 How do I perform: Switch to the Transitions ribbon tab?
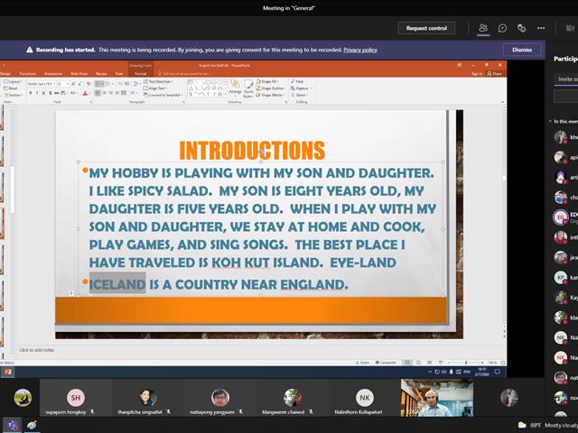point(28,74)
